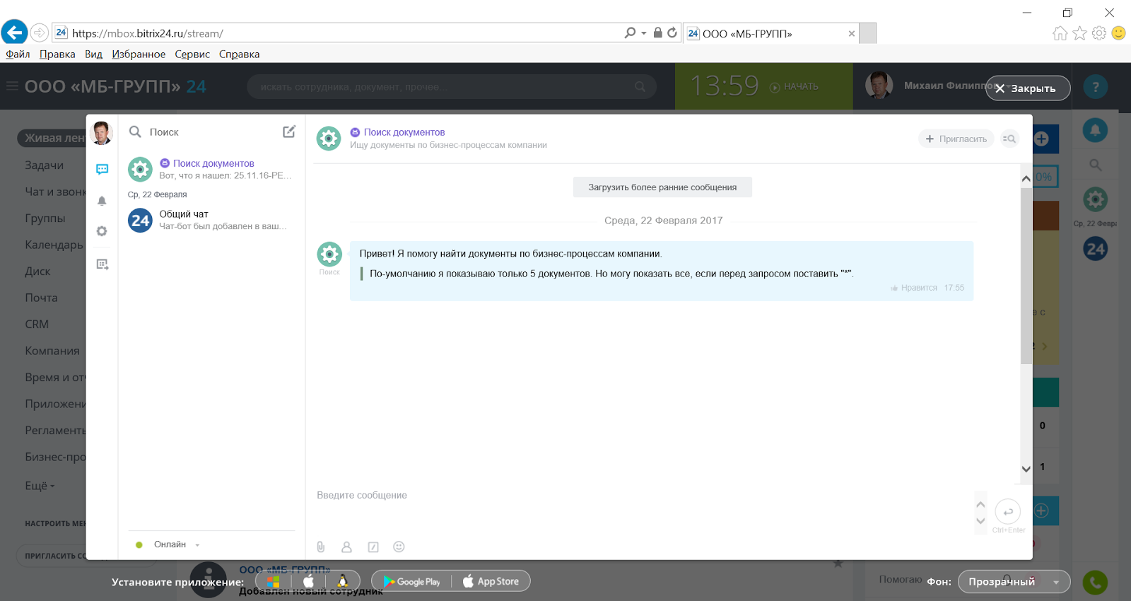
Task: Open address bar search dropdown arrow
Action: point(643,33)
